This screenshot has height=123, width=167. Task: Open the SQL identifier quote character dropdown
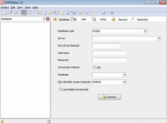(x=124, y=82)
